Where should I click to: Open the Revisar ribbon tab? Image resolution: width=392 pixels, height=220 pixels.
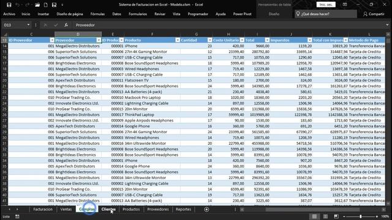(160, 14)
